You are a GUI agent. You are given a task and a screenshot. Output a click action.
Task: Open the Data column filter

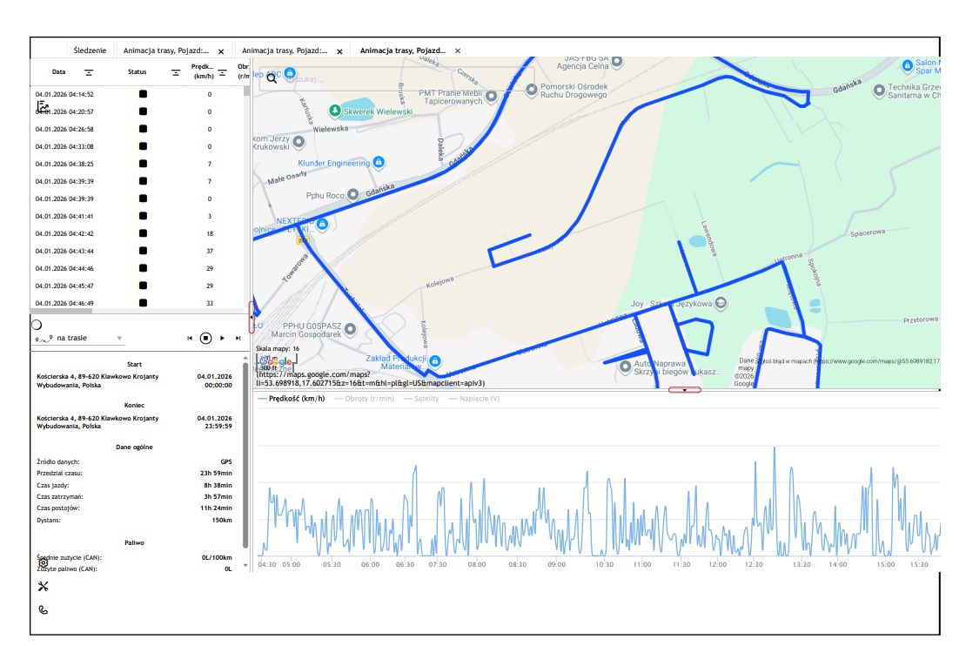coord(88,72)
